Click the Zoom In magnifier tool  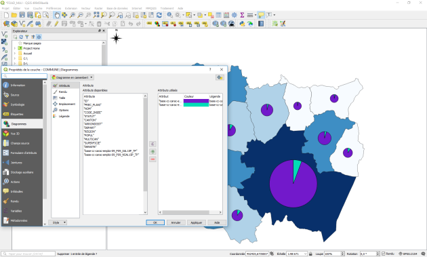tap(73, 15)
